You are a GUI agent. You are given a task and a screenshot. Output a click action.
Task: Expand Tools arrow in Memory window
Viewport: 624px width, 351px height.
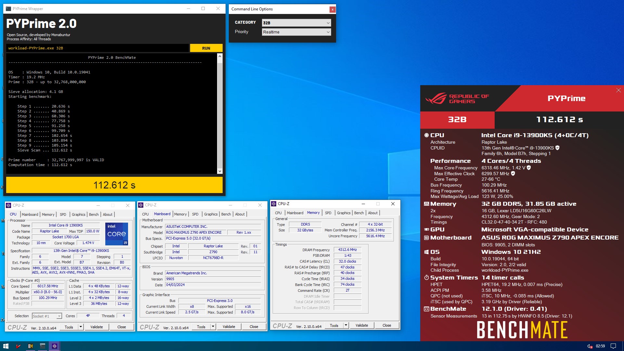tap(346, 325)
